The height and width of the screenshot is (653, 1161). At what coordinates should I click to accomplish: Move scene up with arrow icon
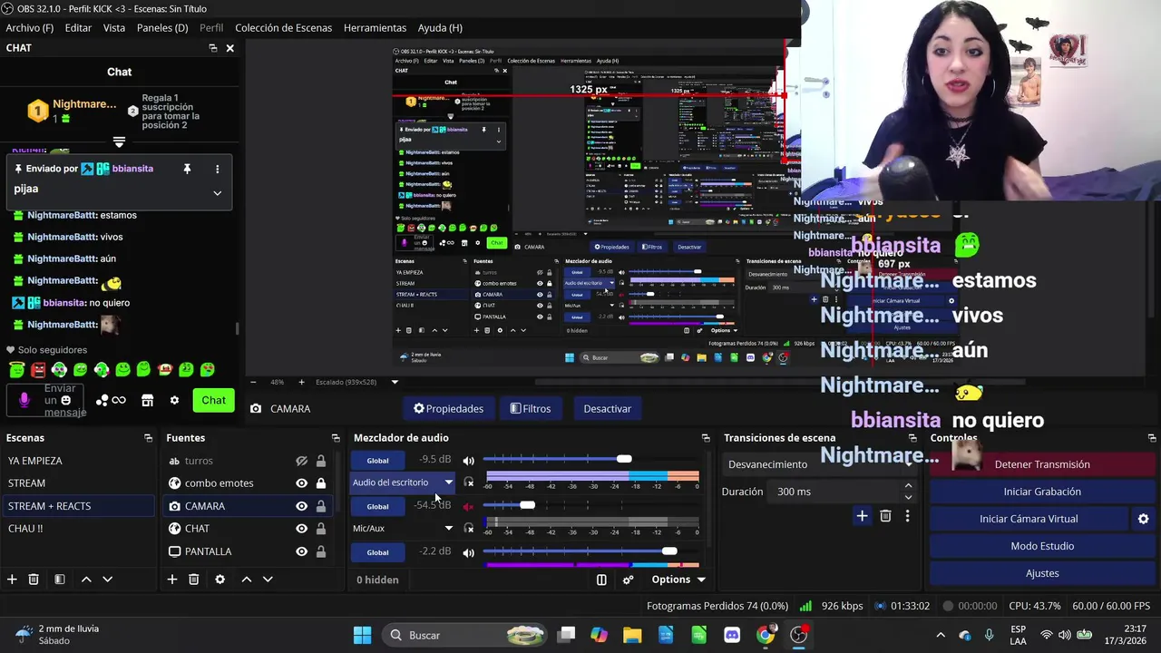[86, 580]
